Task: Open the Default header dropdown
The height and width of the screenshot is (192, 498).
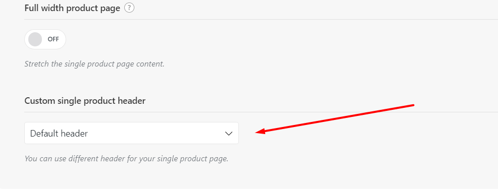Action: pos(131,134)
